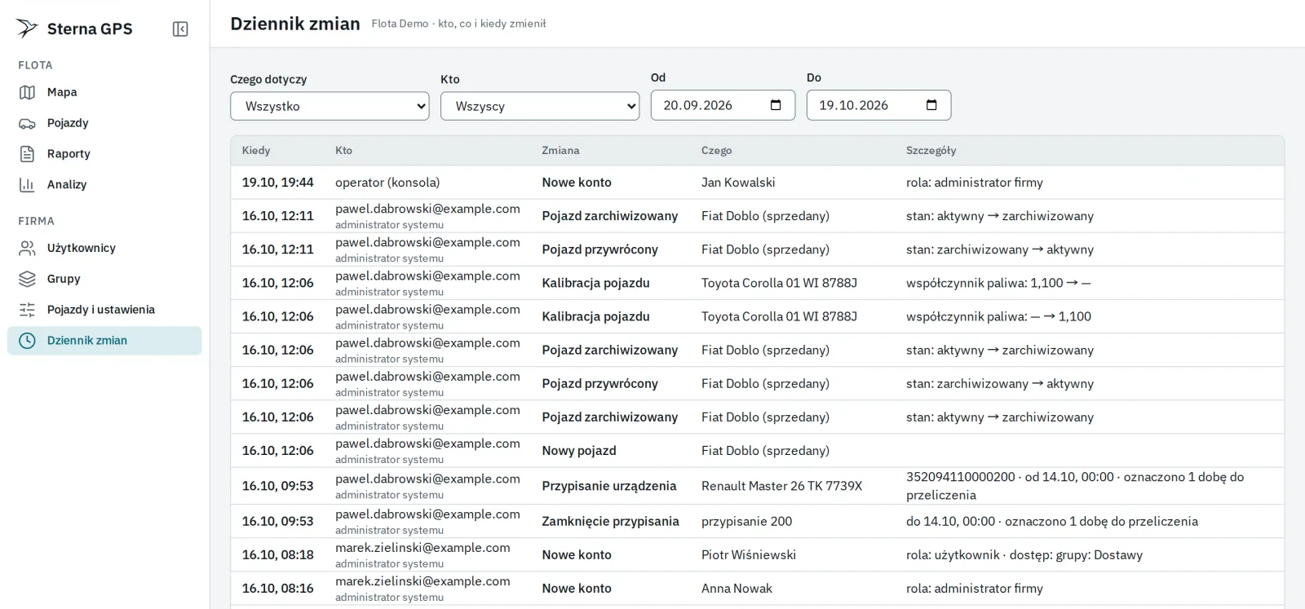Viewport: 1305px width, 609px height.
Task: Click the Raporty document icon
Action: (27, 154)
